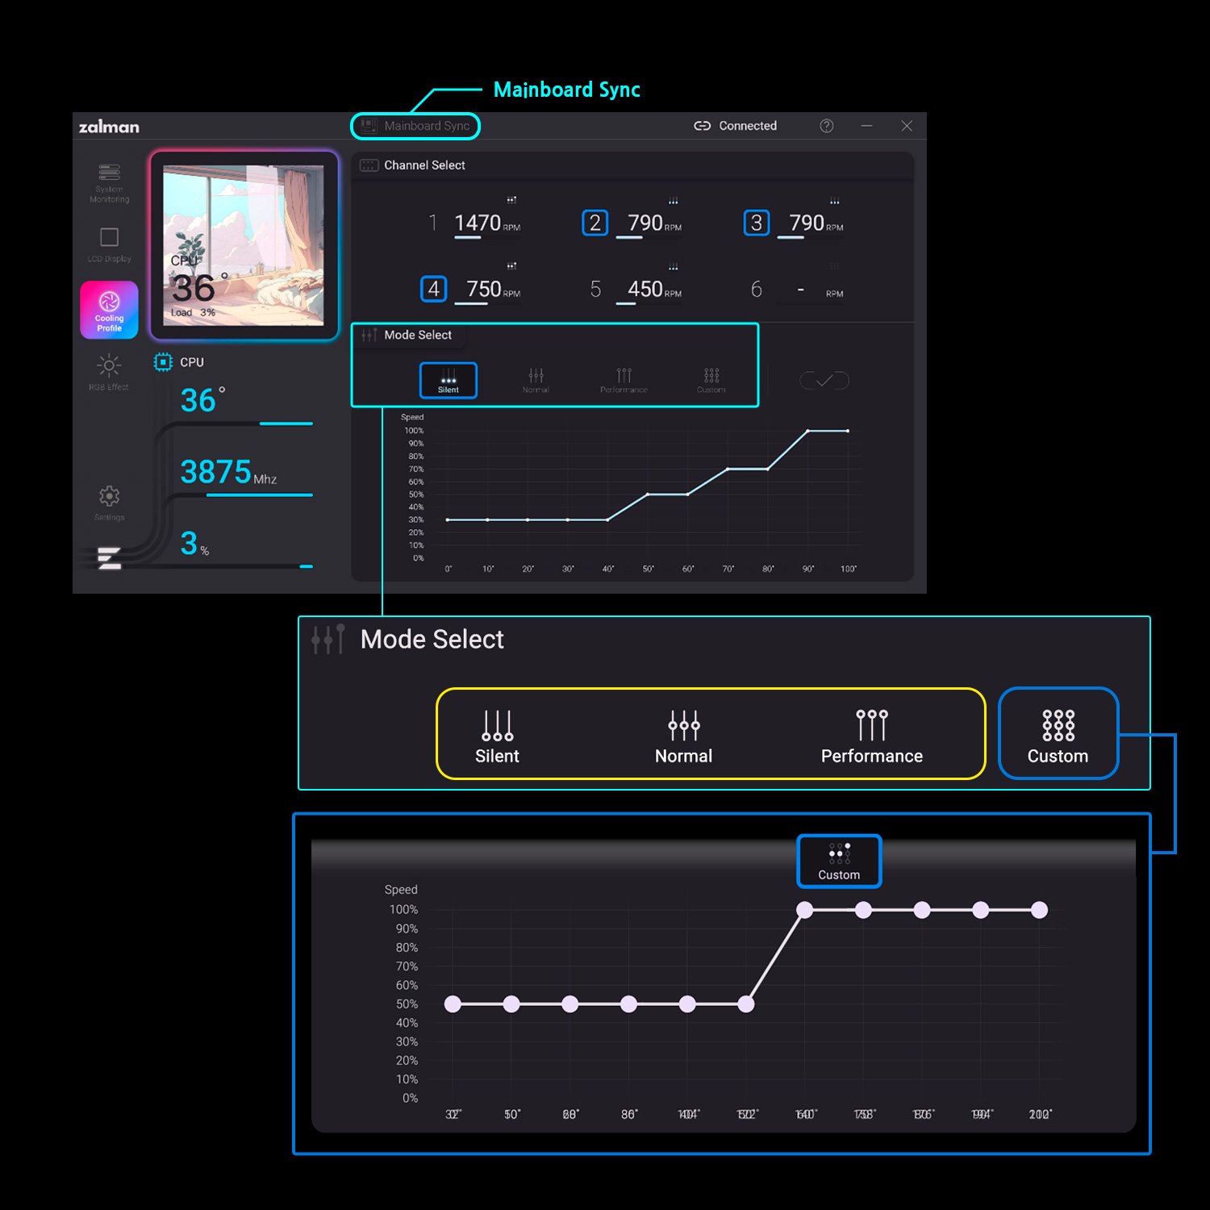The image size is (1210, 1210).
Task: Select the enlarged Silent mode option
Action: (497, 735)
